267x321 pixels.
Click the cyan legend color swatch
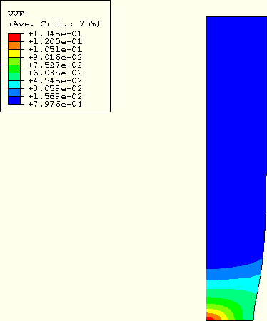tap(14, 85)
